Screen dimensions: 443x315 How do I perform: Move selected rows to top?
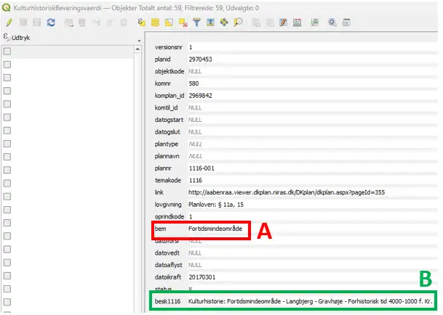click(210, 22)
